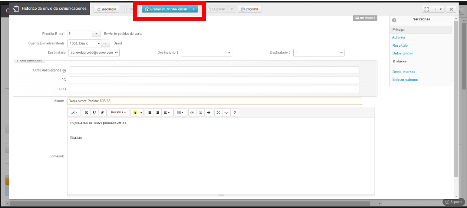Toggle underline formatting in the editor

coord(94,112)
